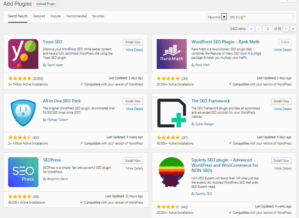Go to the first page of results
The width and height of the screenshot is (299, 218).
251,29
